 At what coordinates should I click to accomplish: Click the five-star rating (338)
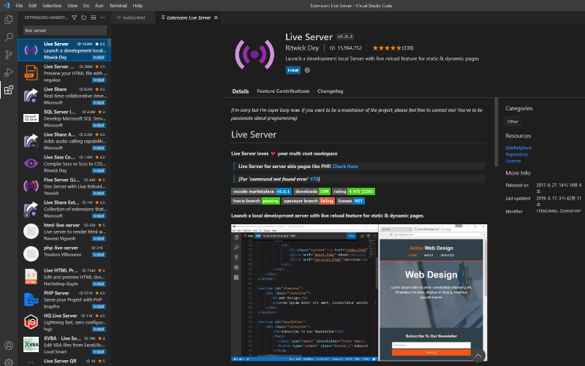point(393,47)
